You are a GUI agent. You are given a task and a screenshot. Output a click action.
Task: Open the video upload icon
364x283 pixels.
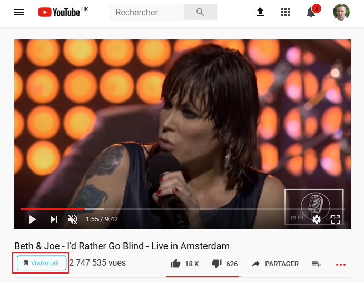[260, 12]
